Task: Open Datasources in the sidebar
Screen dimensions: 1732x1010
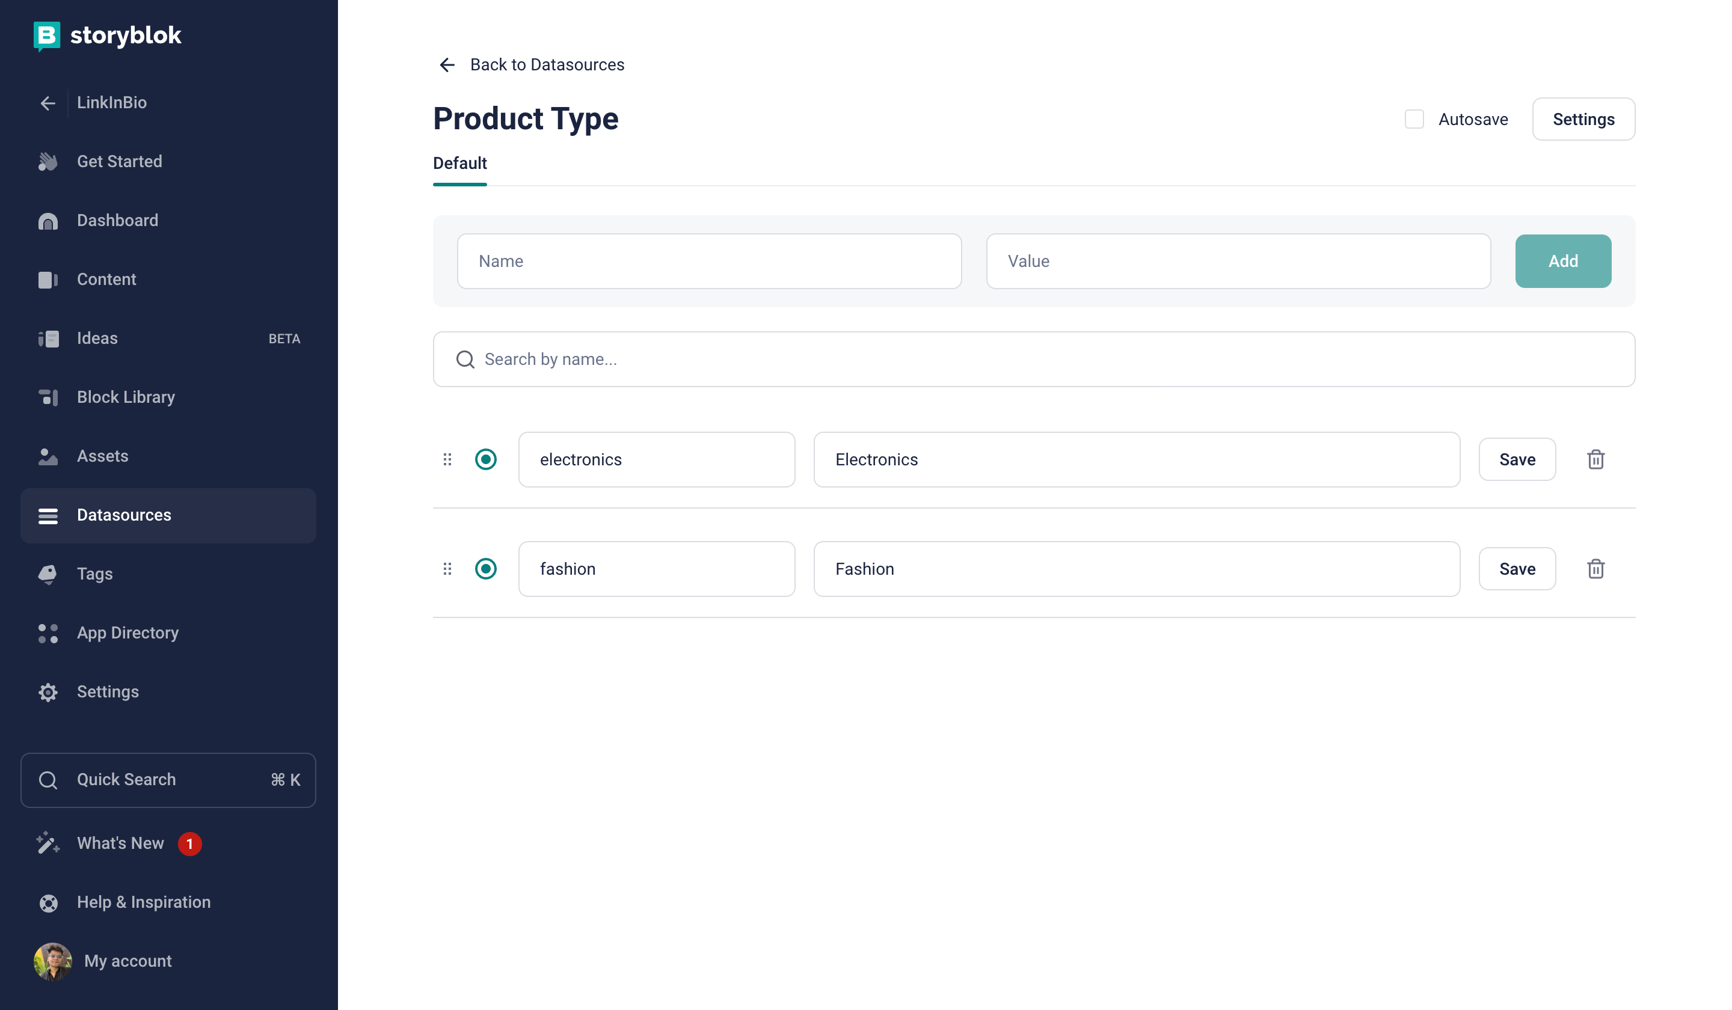Action: (x=124, y=515)
